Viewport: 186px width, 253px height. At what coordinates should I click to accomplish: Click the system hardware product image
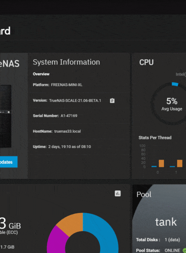click(6, 116)
